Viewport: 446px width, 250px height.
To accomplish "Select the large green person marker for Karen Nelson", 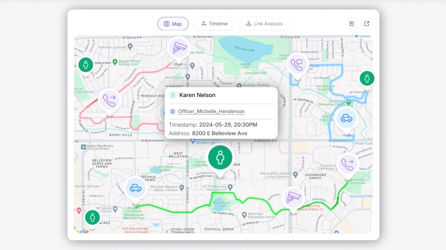I will (x=220, y=158).
